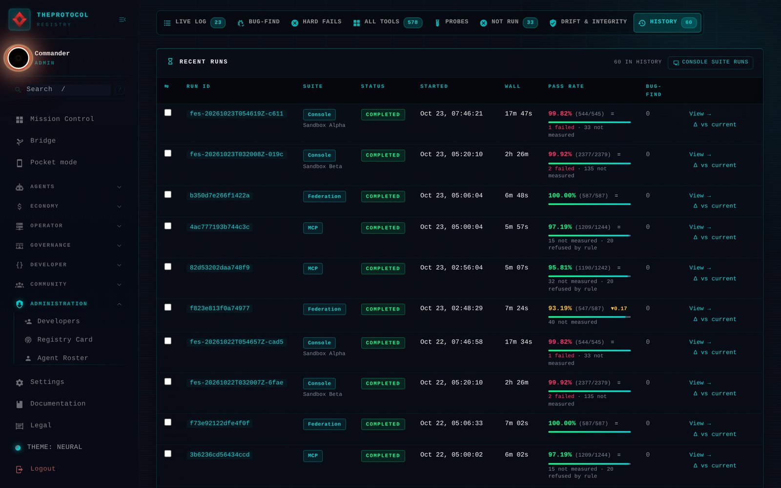Click the Logout door icon
The image size is (781, 488).
point(20,469)
